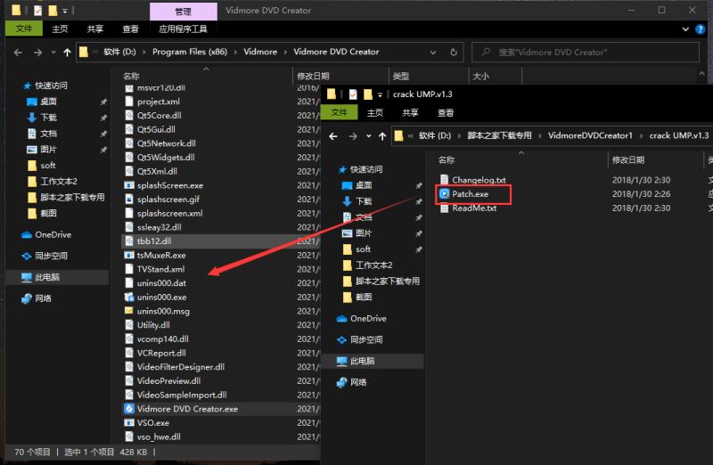Click VidmoreDVDCreator1 breadcrumb
This screenshot has height=465, width=713.
[590, 135]
